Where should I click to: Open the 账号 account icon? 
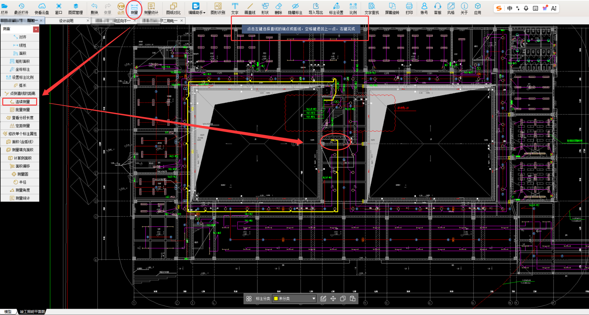424,8
